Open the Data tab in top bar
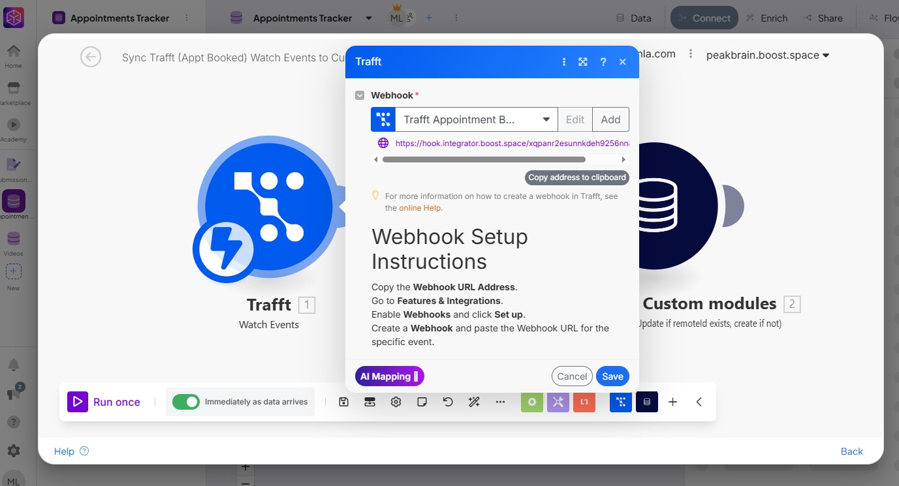Image resolution: width=899 pixels, height=486 pixels. pyautogui.click(x=633, y=18)
